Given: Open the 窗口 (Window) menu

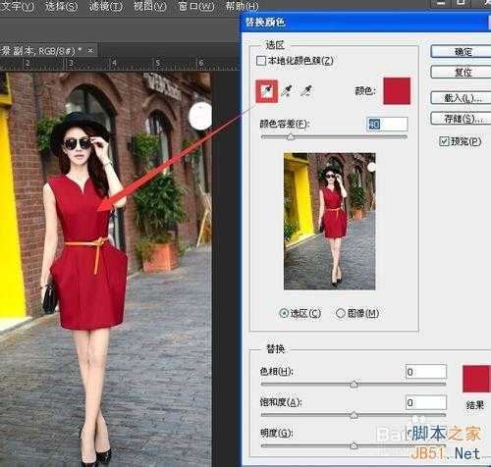Looking at the screenshot, I should point(195,6).
